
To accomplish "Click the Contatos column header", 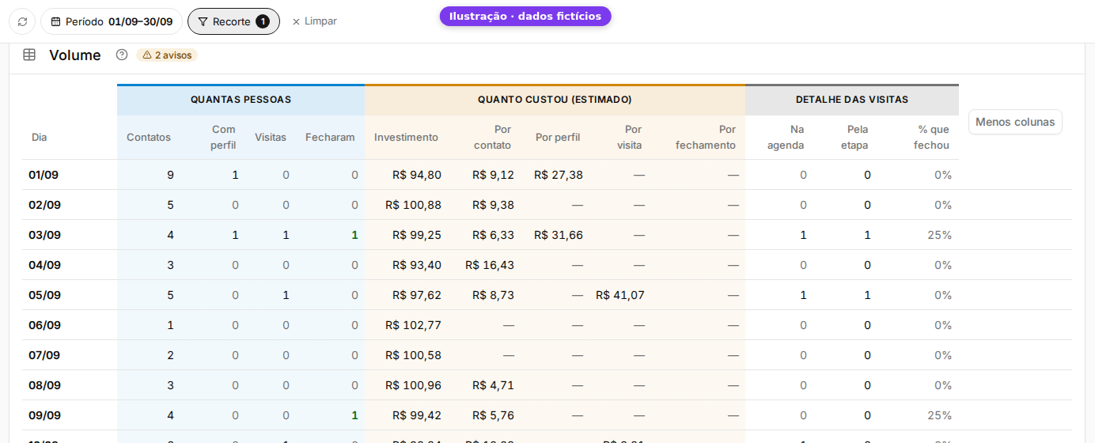I will click(x=149, y=137).
